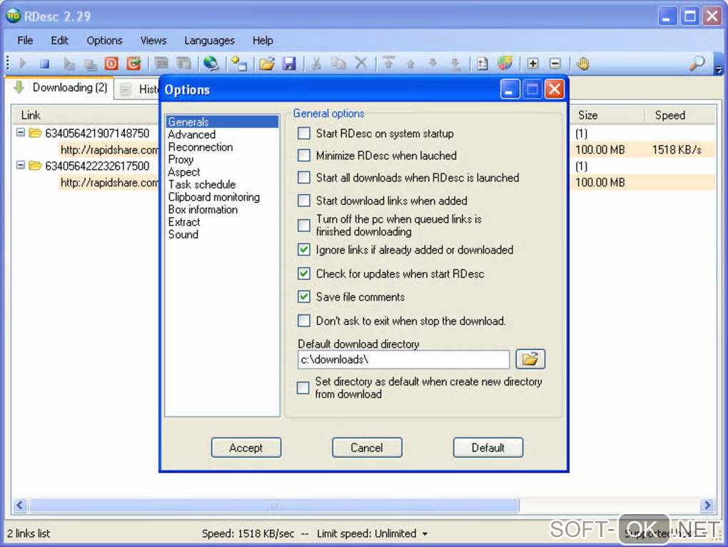Click the Accept button
The width and height of the screenshot is (728, 547).
tap(246, 448)
